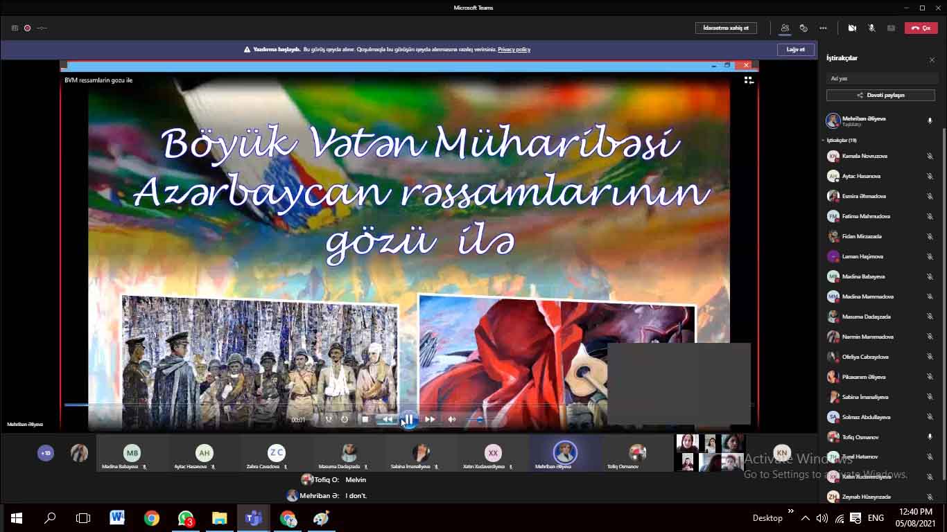The height and width of the screenshot is (532, 947).
Task: Select Zeynab Hüseynzada in participant list
Action: point(880,497)
